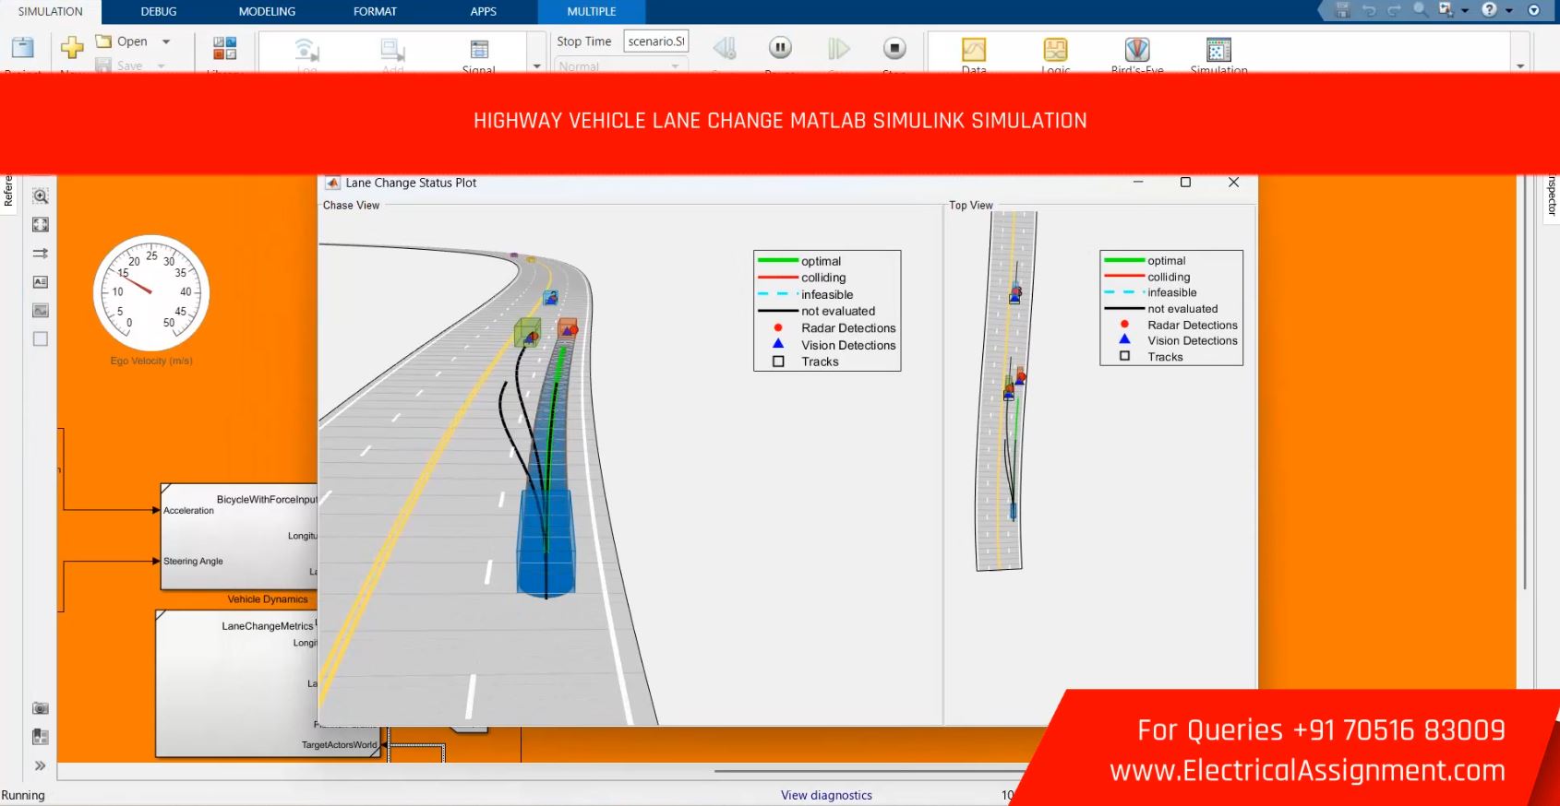The height and width of the screenshot is (806, 1560).
Task: Click the Ego Velocity gauge
Action: coord(151,293)
